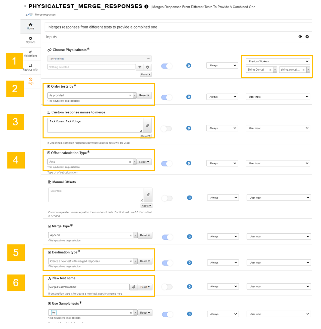
Task: Click Reset button for Offset calculation Type
Action: (144, 162)
